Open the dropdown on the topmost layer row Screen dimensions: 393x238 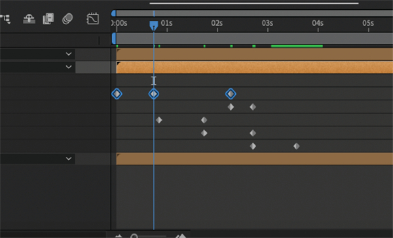tap(68, 54)
